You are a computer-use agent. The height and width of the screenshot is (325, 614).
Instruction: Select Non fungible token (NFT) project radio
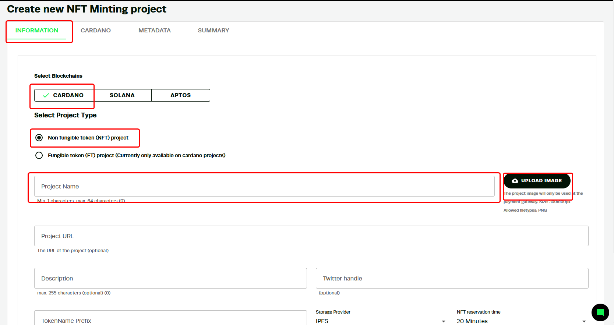39,138
